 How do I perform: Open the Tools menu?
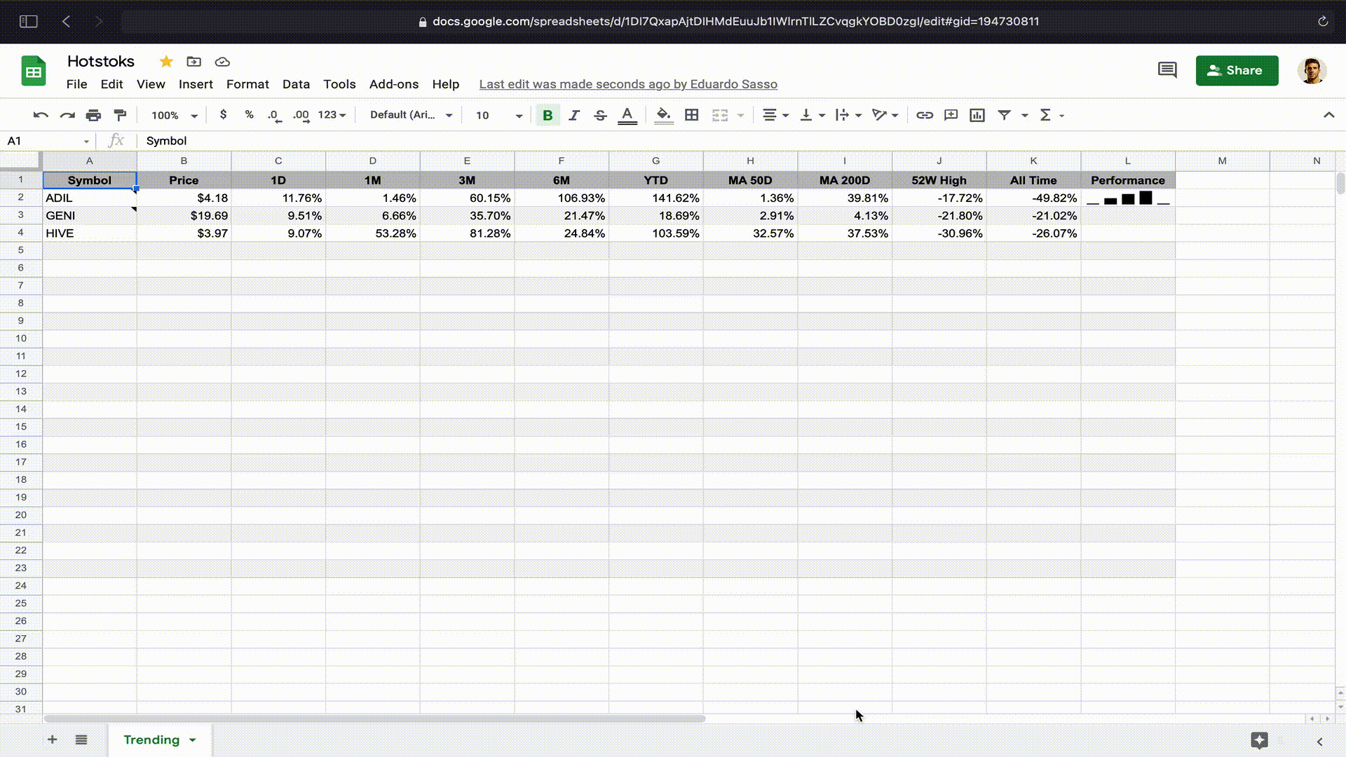pyautogui.click(x=339, y=84)
